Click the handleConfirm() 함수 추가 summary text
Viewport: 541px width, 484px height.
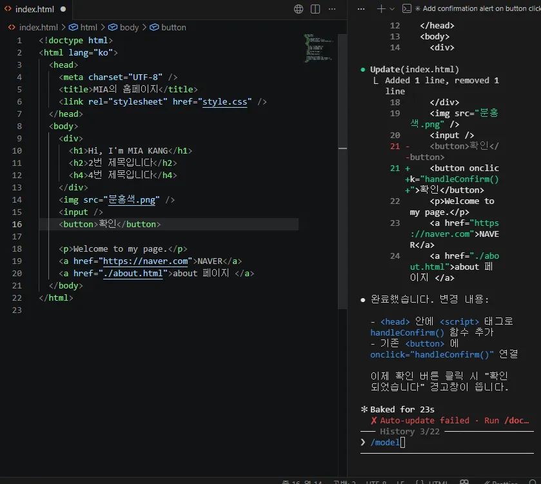[431, 332]
